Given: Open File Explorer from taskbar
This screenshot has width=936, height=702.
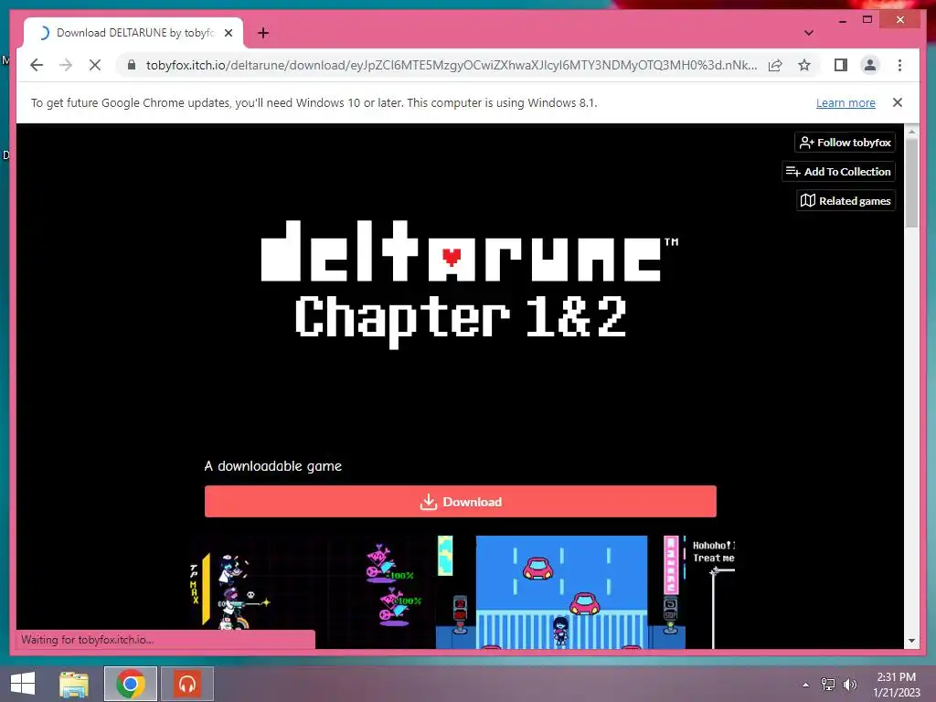Looking at the screenshot, I should (x=74, y=684).
